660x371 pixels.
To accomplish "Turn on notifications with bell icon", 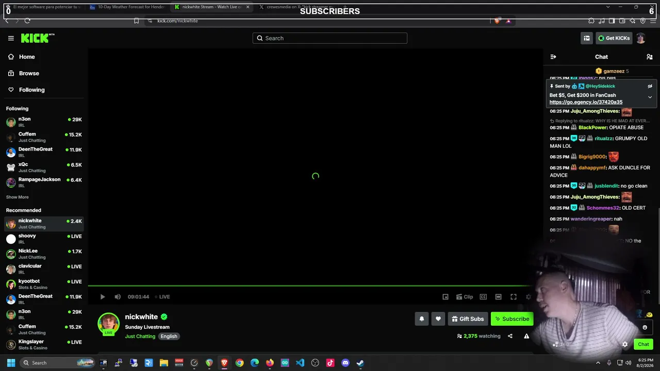I will click(x=422, y=319).
